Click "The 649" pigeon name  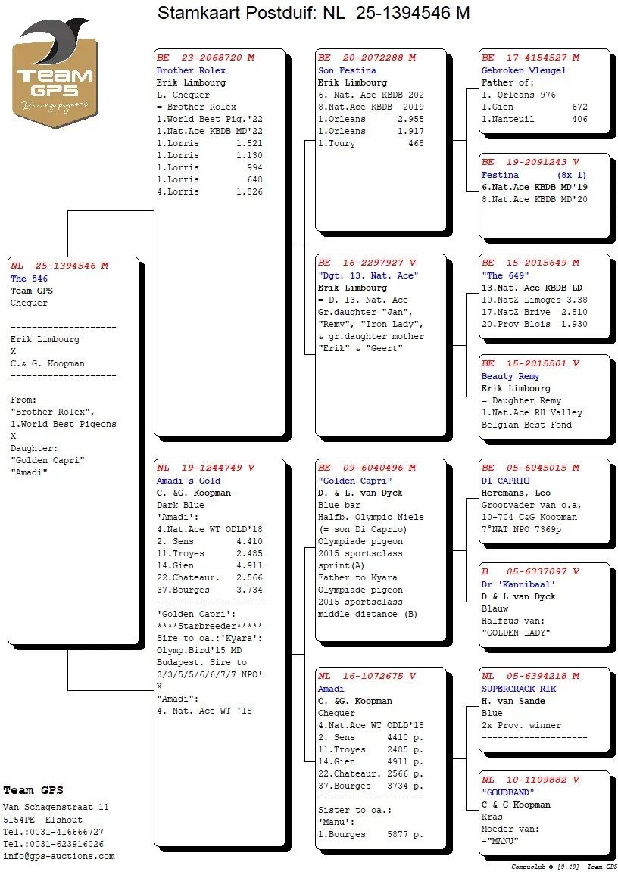[503, 275]
